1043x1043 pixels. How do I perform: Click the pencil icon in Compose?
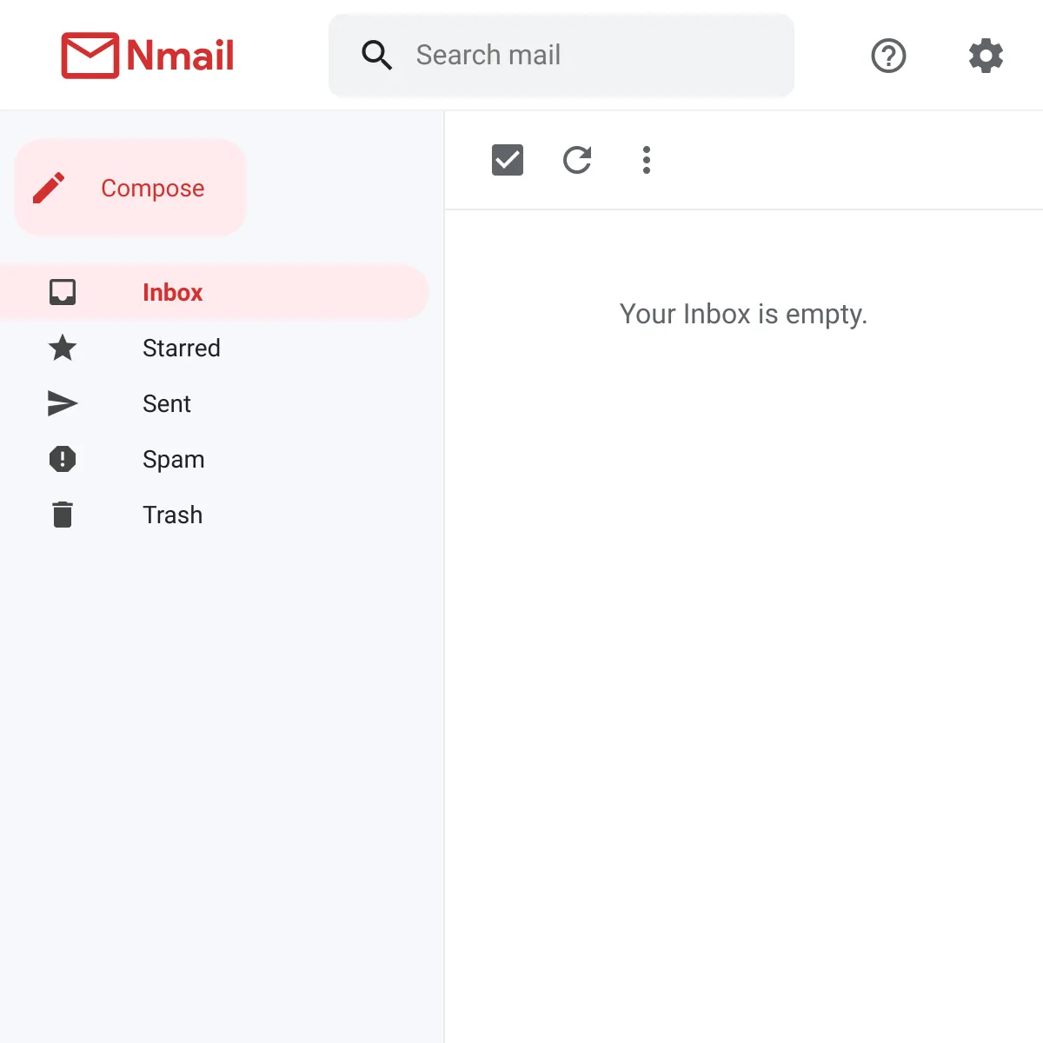(x=49, y=188)
